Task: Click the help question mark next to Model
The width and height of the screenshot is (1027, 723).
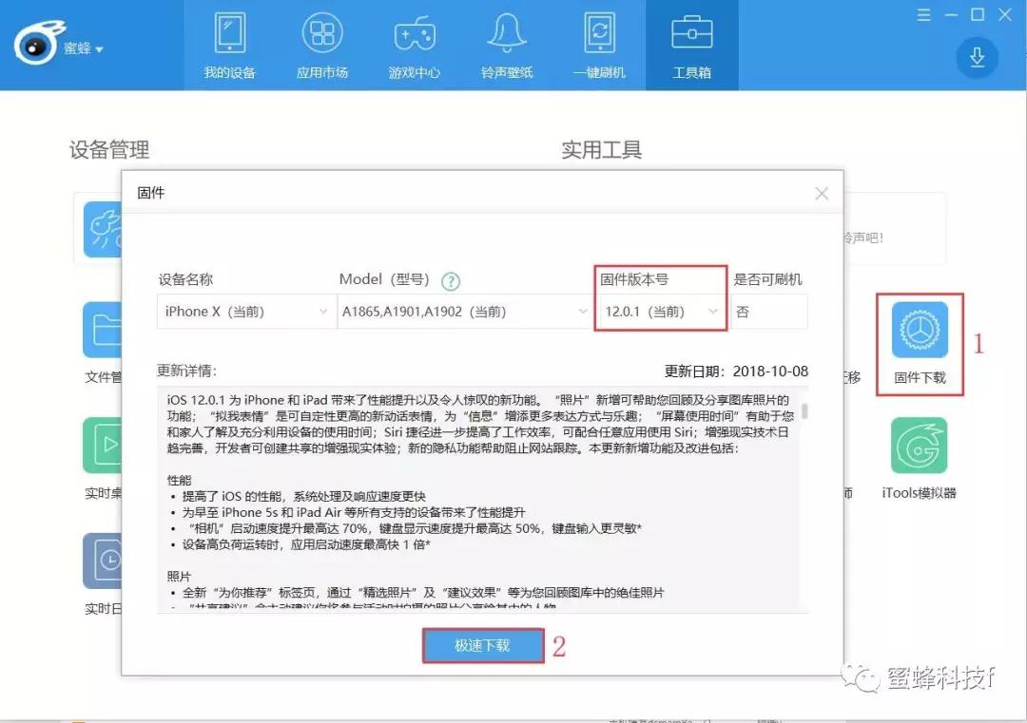Action: (x=450, y=281)
